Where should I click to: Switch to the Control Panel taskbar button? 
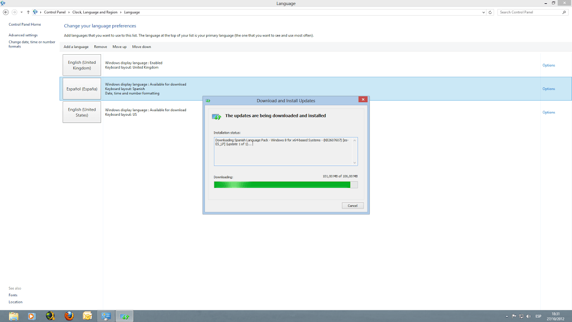[106, 316]
